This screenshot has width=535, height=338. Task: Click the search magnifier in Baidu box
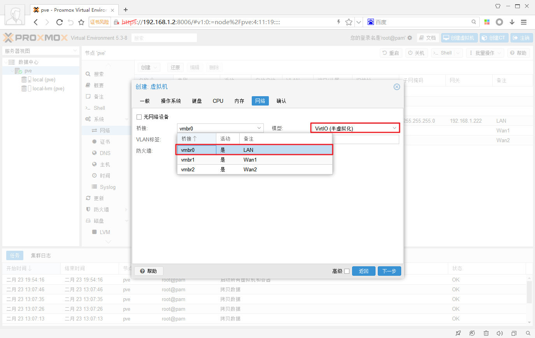tap(474, 22)
